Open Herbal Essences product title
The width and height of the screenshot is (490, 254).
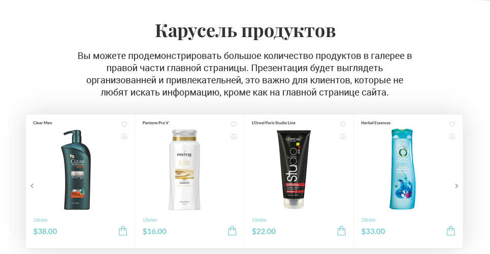click(x=376, y=123)
